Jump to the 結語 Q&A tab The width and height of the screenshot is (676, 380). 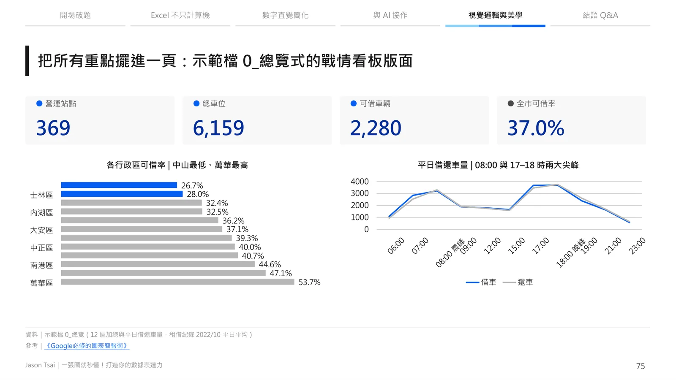[600, 15]
